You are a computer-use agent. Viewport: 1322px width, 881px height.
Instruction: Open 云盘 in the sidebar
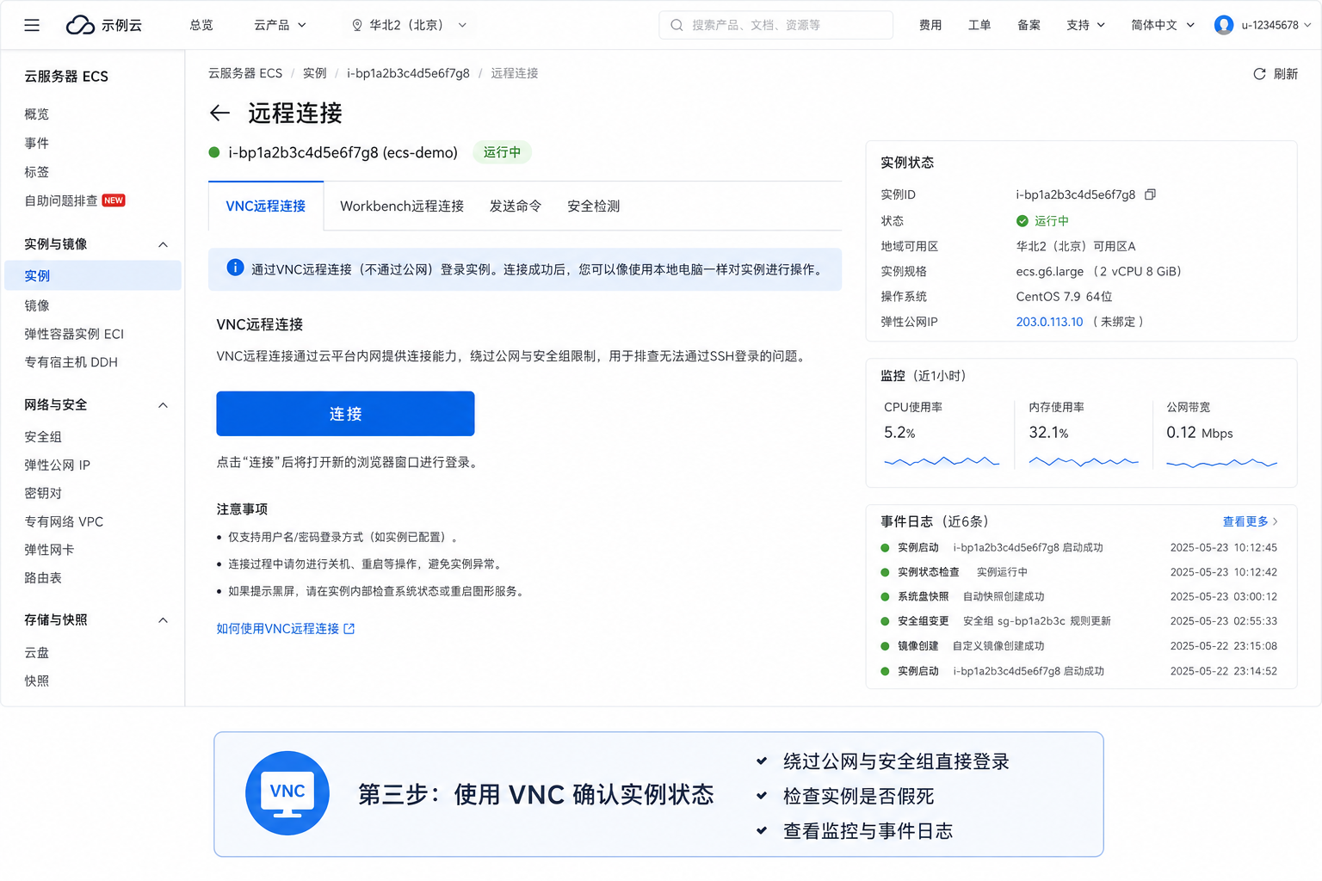click(x=37, y=653)
